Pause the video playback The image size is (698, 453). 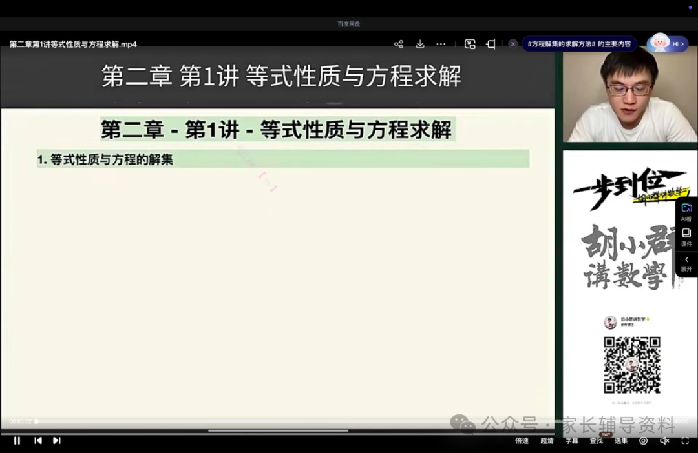(17, 441)
